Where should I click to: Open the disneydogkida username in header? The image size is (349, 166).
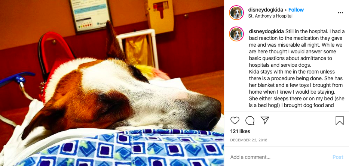(x=266, y=10)
